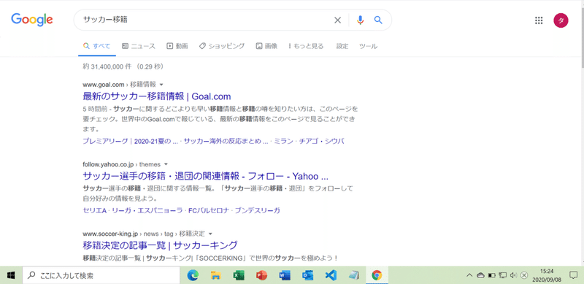Clear the search box with X icon
Image resolution: width=584 pixels, height=284 pixels.
[x=337, y=20]
